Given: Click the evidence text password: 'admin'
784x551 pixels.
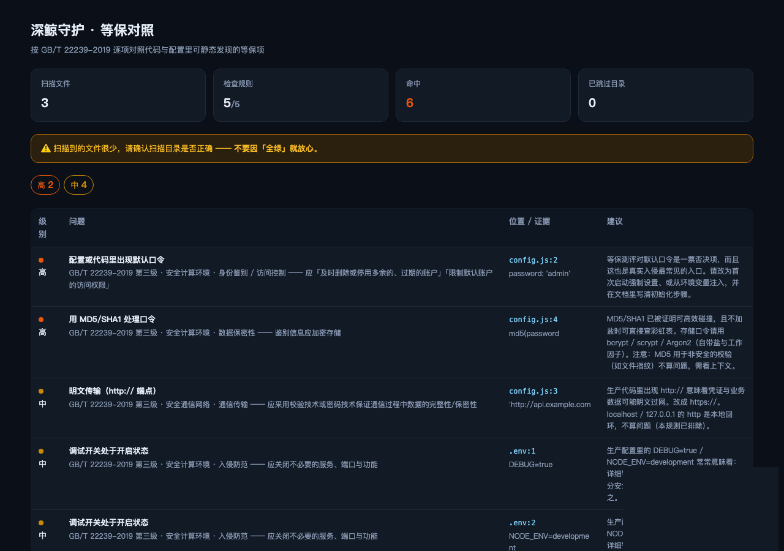Looking at the screenshot, I should pyautogui.click(x=540, y=274).
